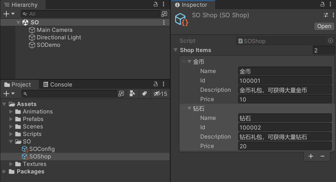Lock the Project panel
336x182 pixels.
(x=156, y=84)
